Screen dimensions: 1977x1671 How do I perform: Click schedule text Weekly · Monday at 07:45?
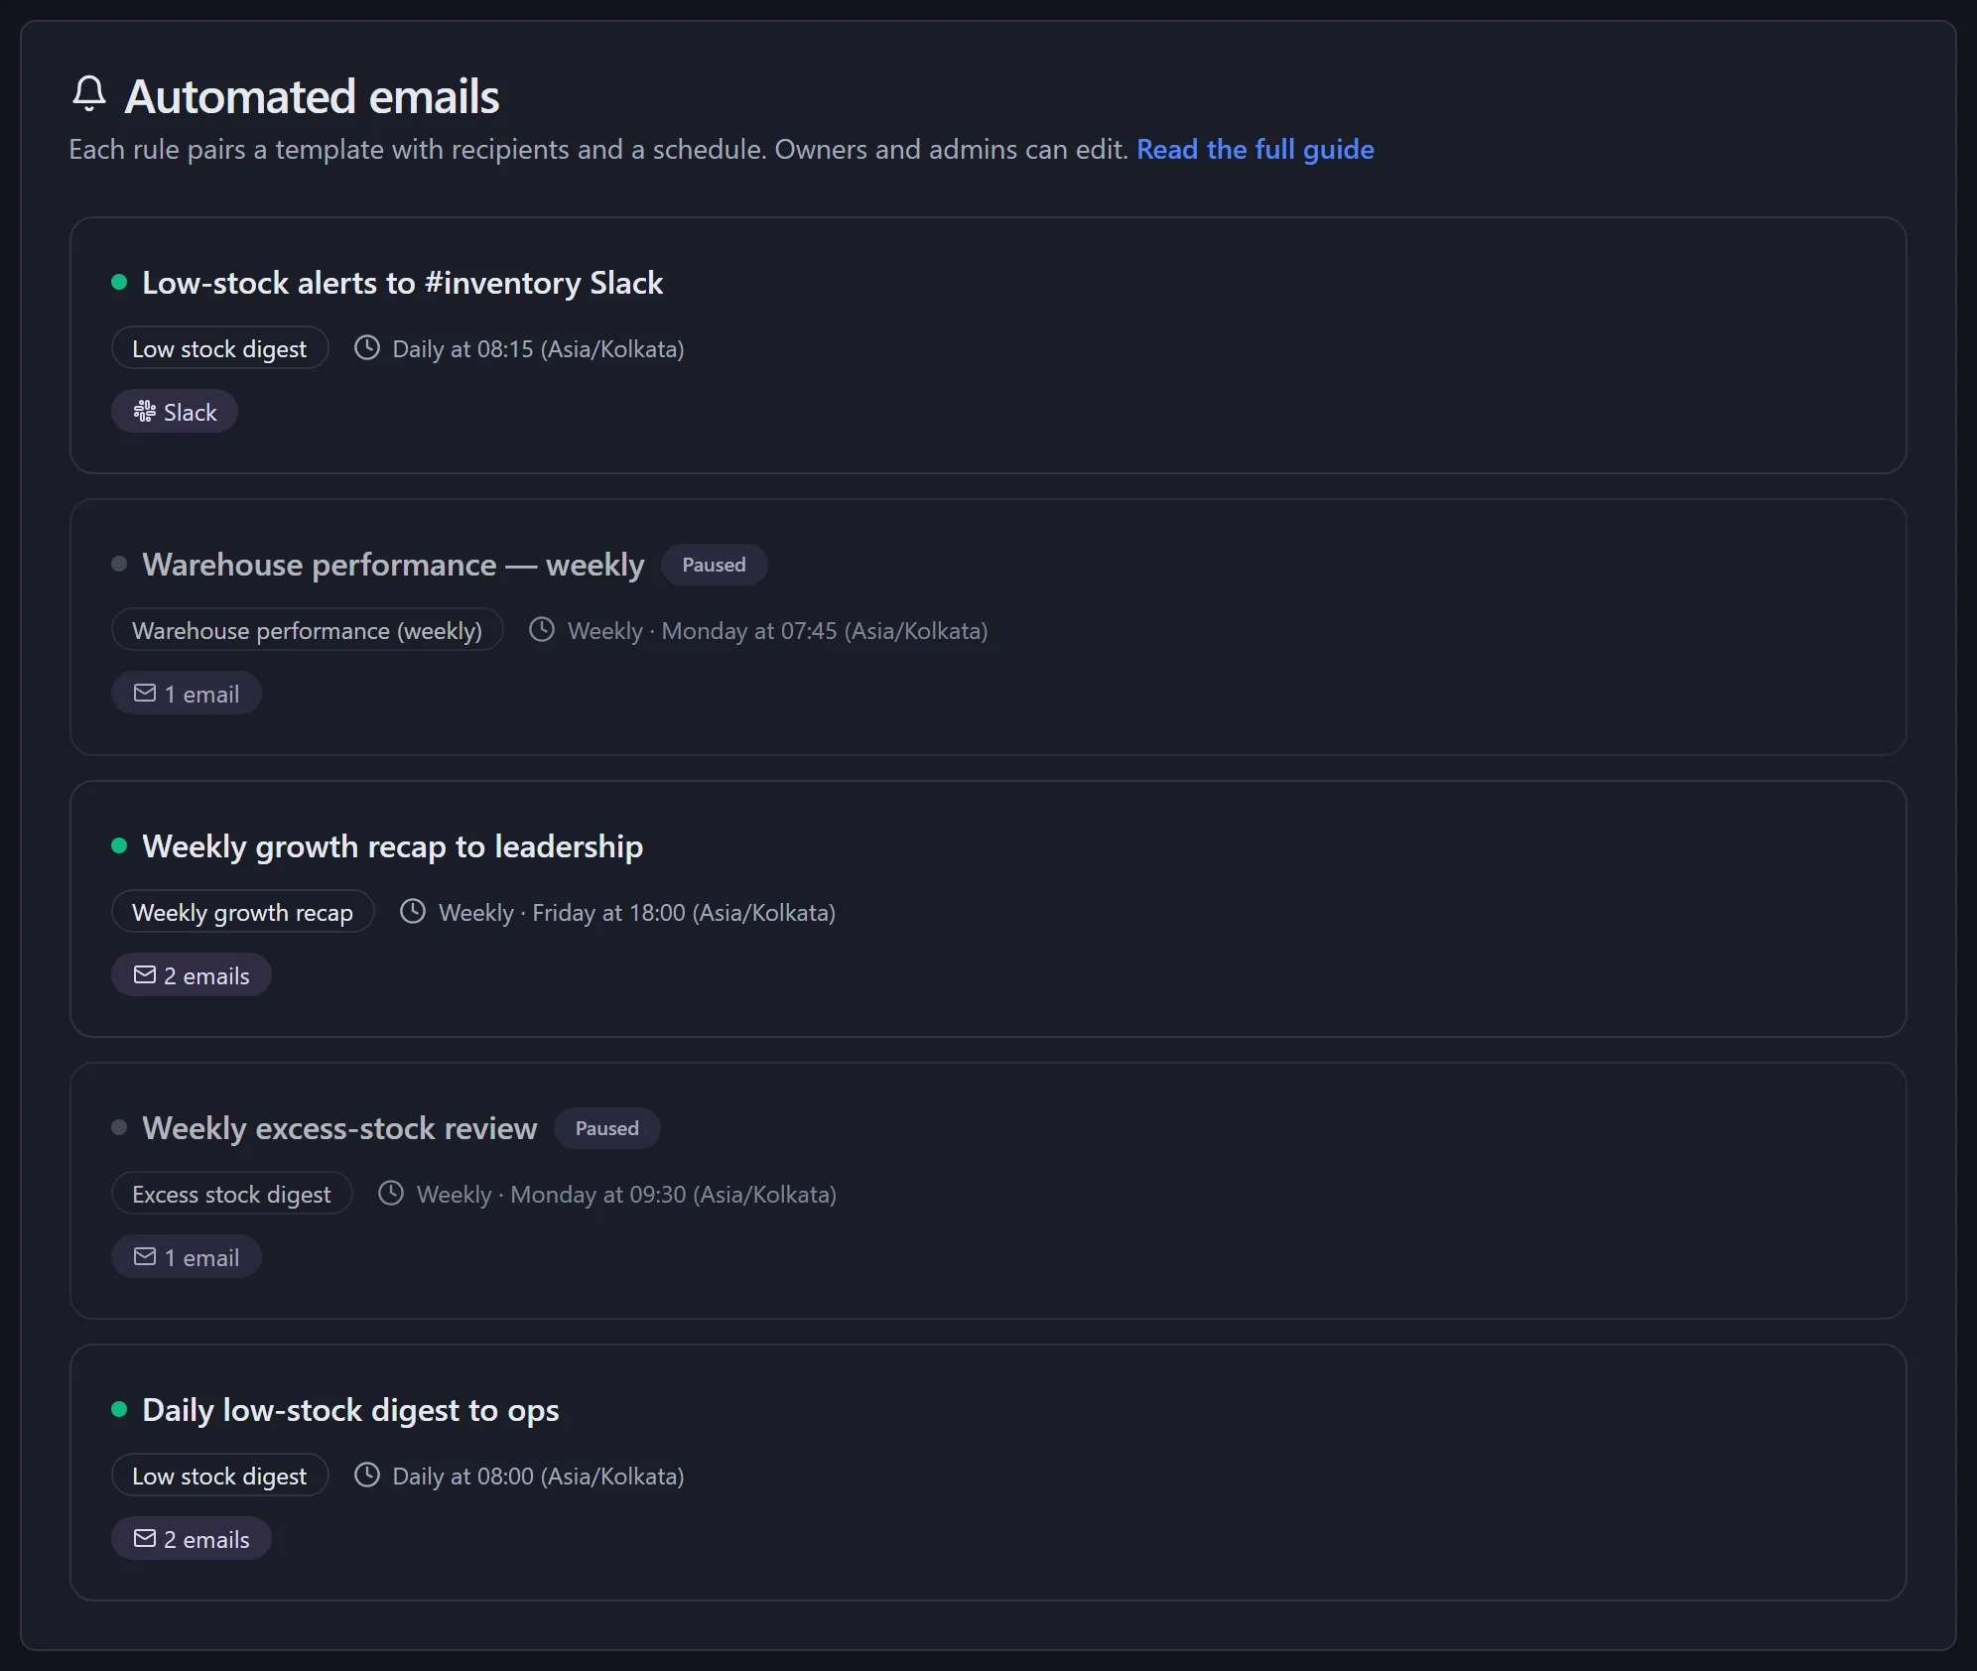pos(777,631)
